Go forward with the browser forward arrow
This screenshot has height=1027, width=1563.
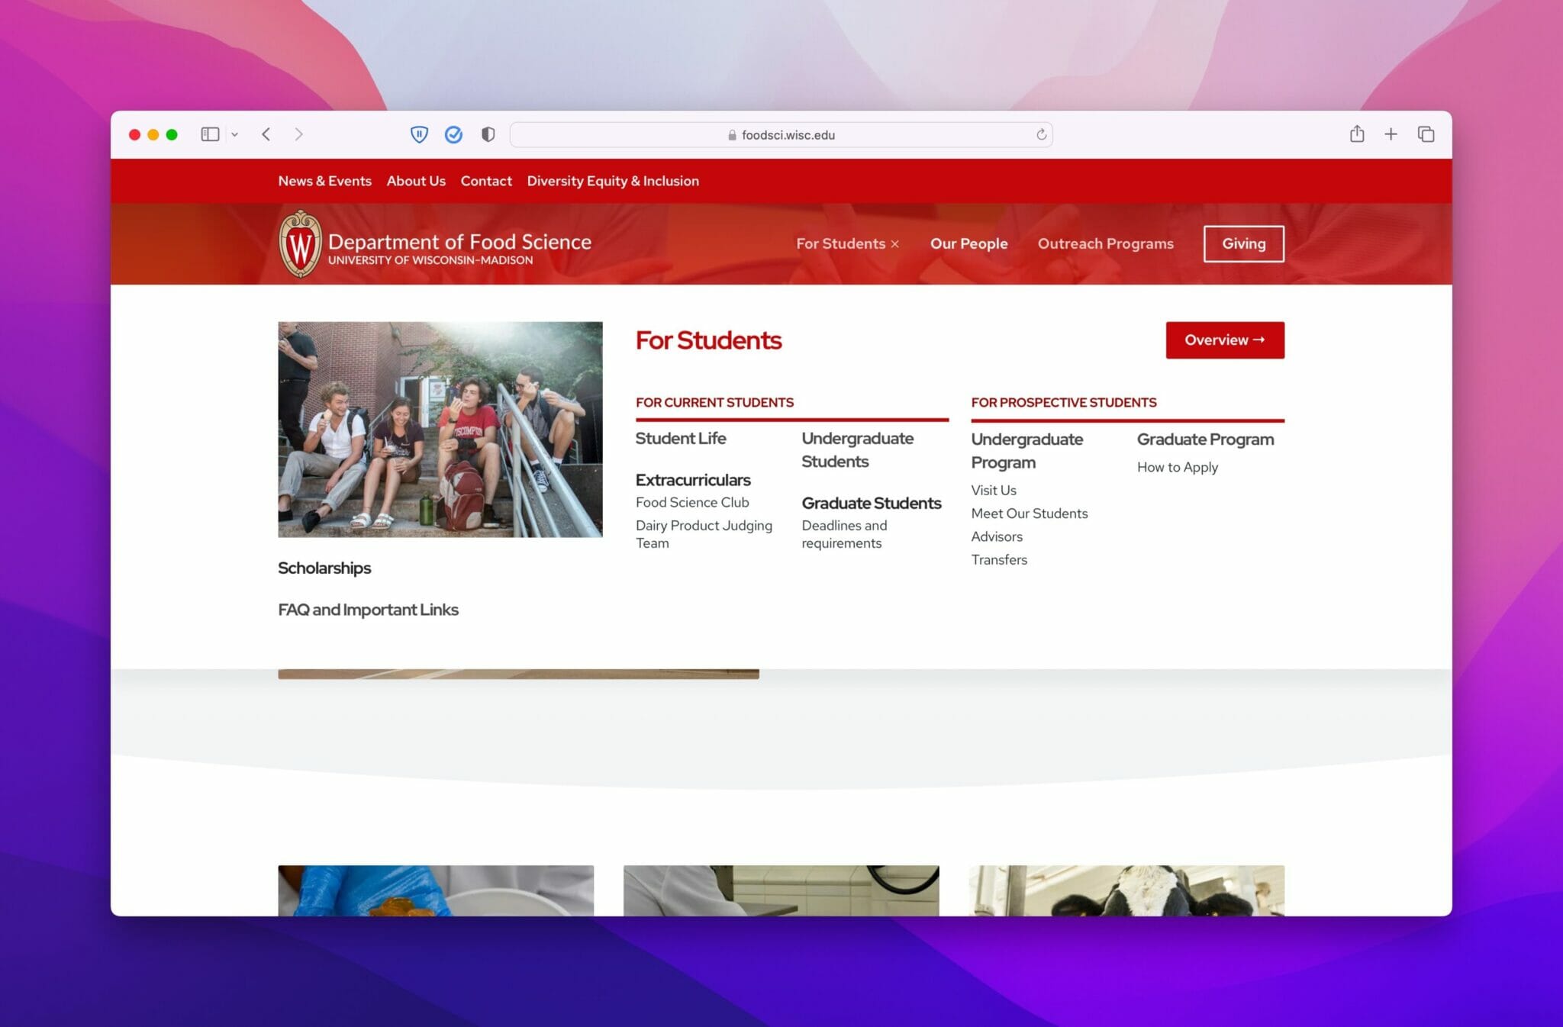tap(298, 134)
